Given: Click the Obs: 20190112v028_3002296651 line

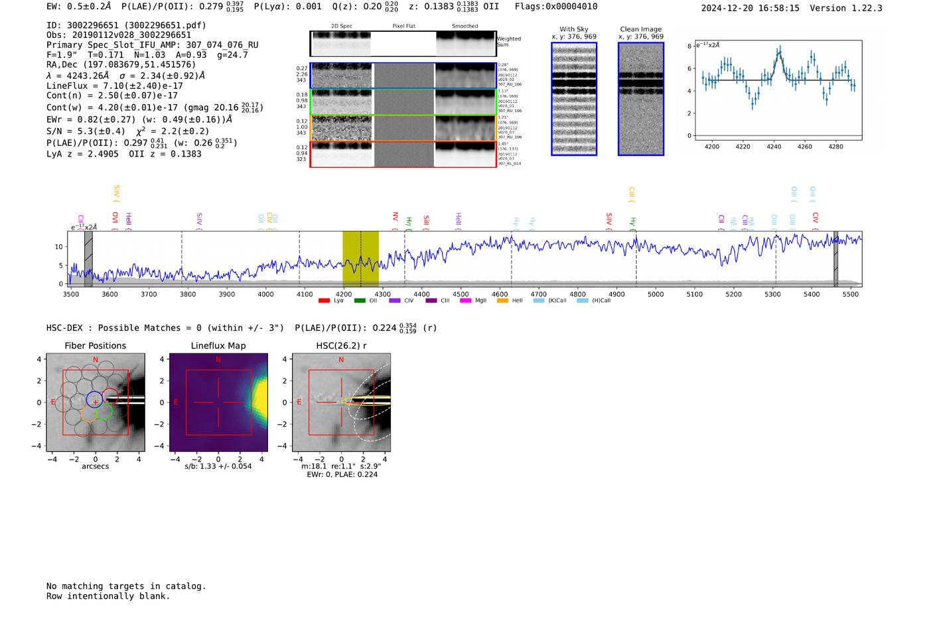Looking at the screenshot, I should (x=119, y=35).
